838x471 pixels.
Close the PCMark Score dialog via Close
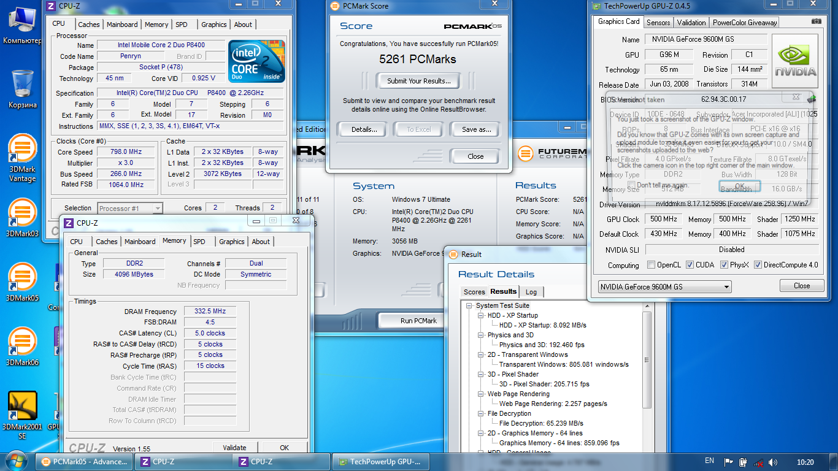point(475,156)
